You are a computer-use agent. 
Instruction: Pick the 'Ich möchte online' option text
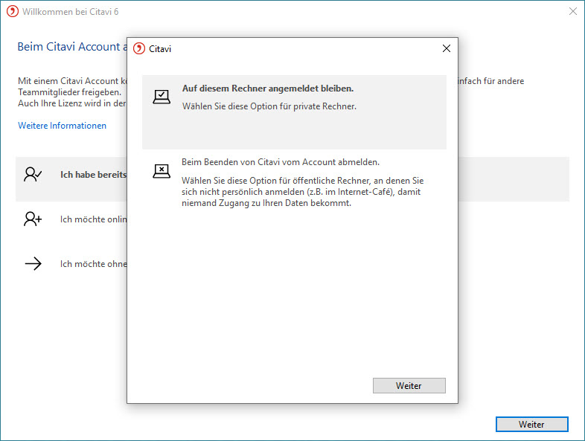click(93, 219)
